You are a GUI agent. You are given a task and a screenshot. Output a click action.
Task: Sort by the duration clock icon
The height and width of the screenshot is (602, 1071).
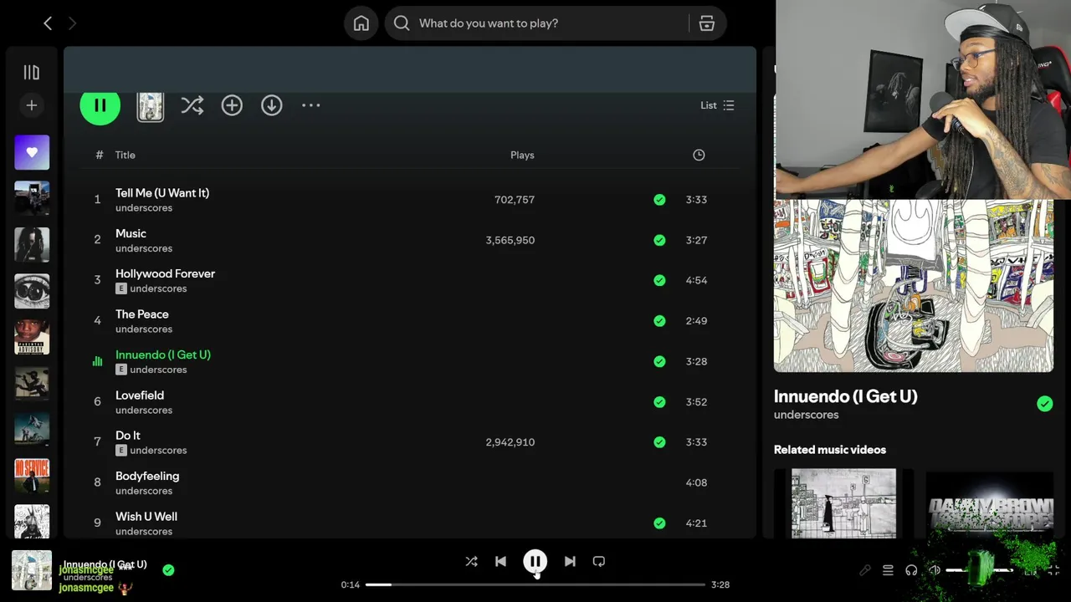699,155
